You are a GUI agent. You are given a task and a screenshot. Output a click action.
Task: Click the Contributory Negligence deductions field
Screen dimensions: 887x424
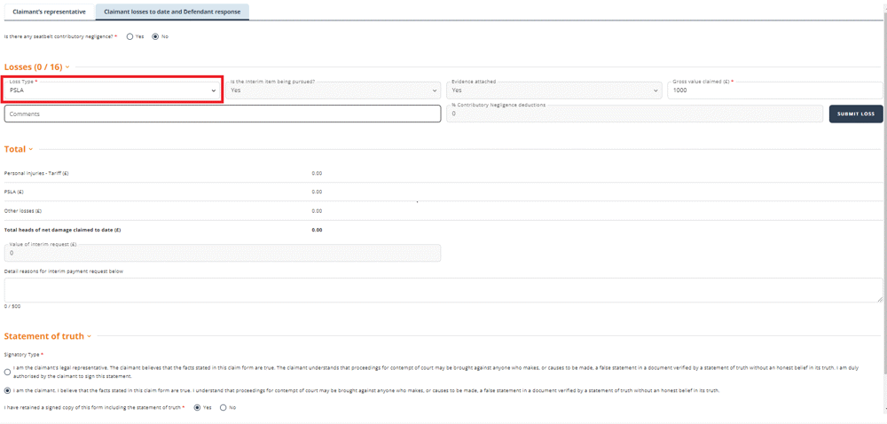[635, 114]
